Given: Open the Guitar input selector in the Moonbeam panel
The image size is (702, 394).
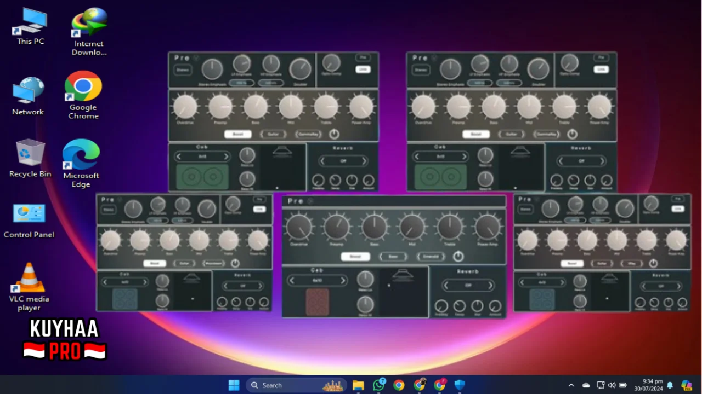Looking at the screenshot, I should point(184,263).
